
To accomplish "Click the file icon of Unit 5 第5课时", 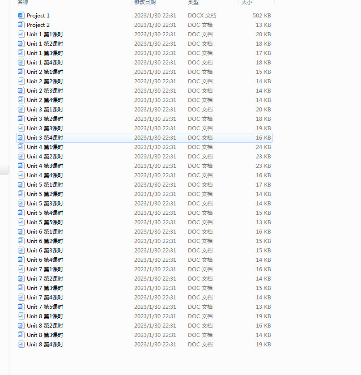I will pos(21,222).
